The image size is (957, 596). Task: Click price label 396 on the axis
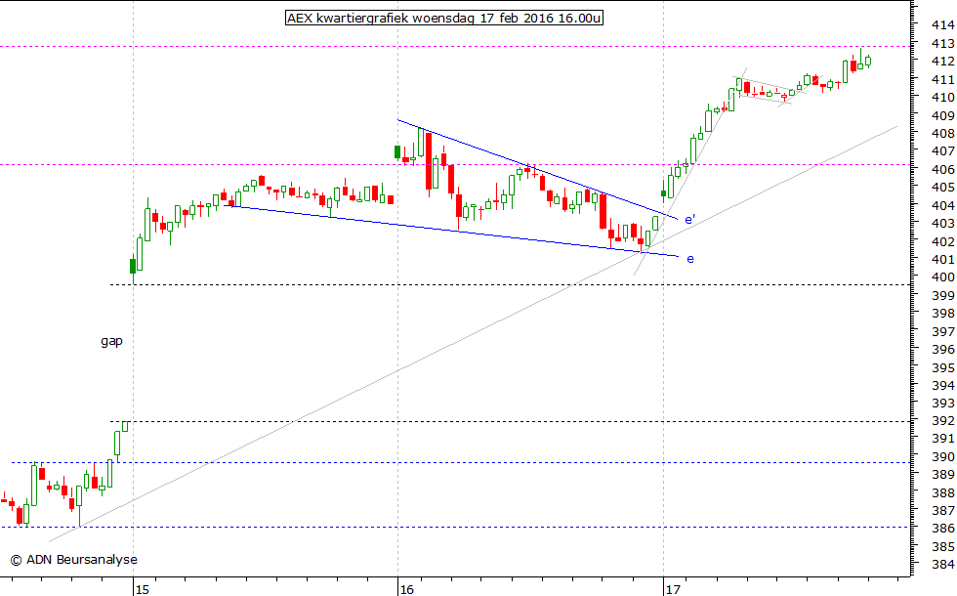(943, 350)
